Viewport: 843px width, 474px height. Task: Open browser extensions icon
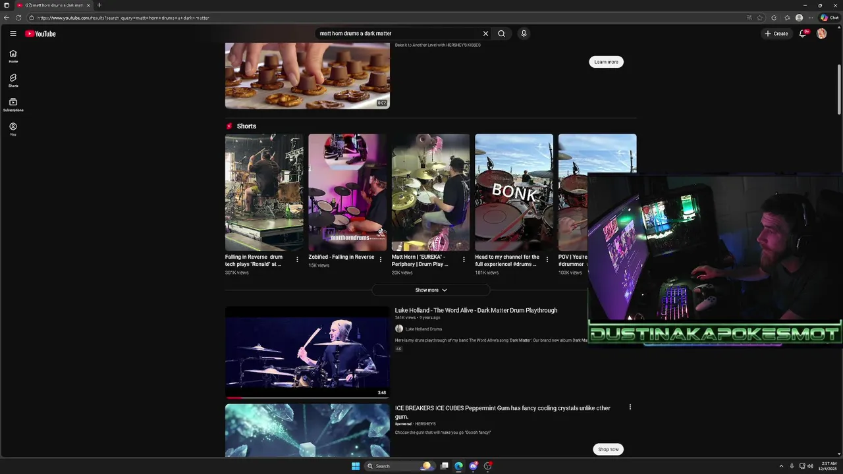click(x=774, y=18)
